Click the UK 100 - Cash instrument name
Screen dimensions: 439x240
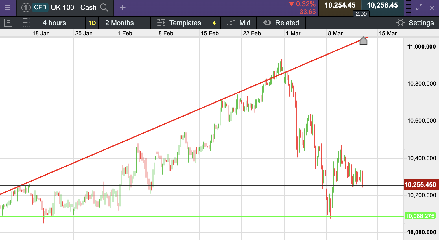coord(74,8)
